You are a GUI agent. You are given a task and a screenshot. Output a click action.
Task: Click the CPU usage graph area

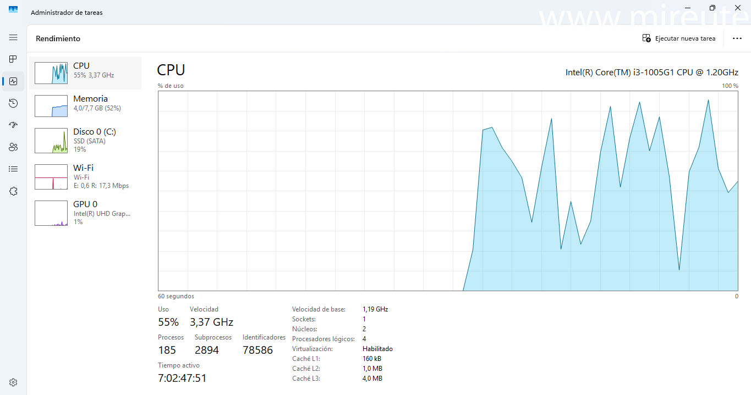(x=447, y=191)
